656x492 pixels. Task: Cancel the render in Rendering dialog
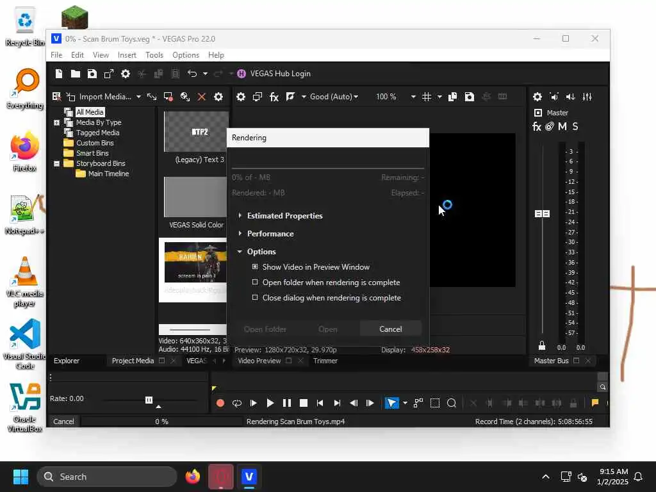(390, 329)
